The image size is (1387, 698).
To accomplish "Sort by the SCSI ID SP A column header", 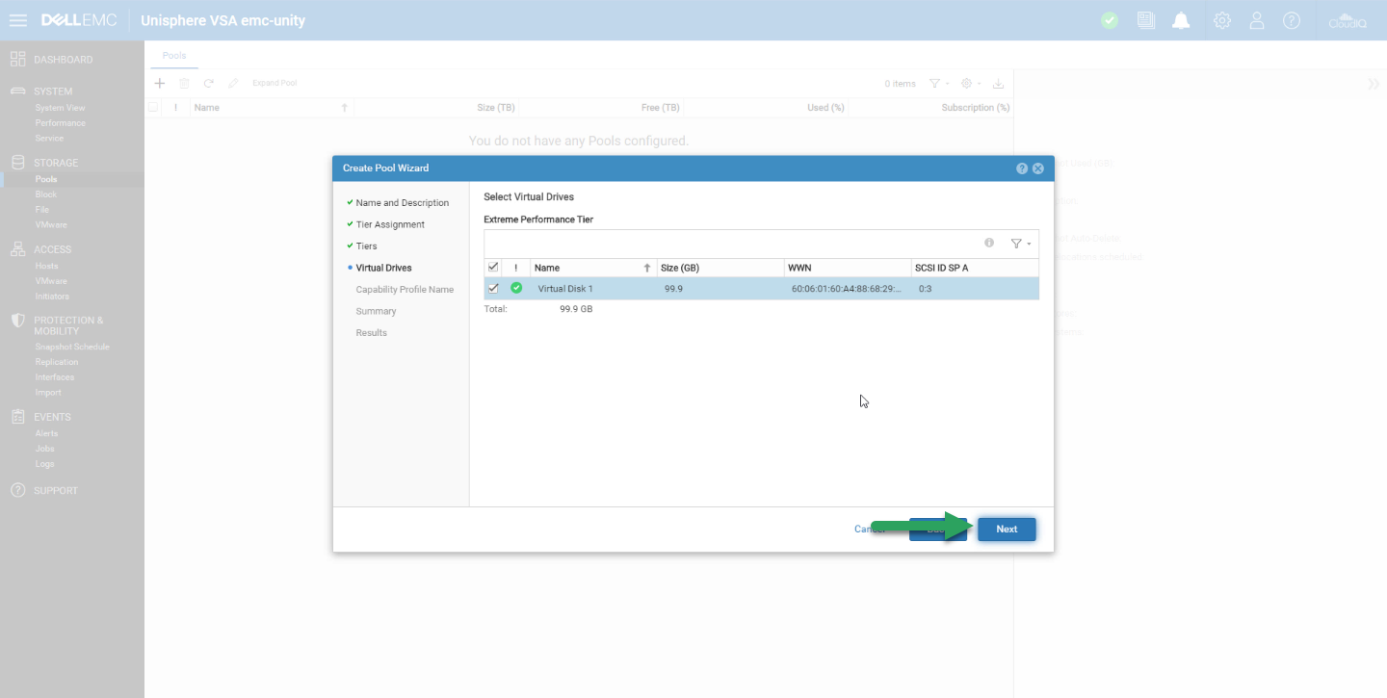I will (x=975, y=268).
